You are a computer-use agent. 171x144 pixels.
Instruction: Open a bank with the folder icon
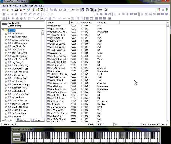pos(38,10)
